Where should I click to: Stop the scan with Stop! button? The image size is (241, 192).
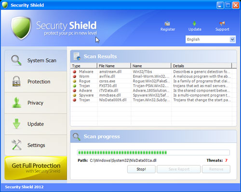pyautogui.click(x=141, y=169)
